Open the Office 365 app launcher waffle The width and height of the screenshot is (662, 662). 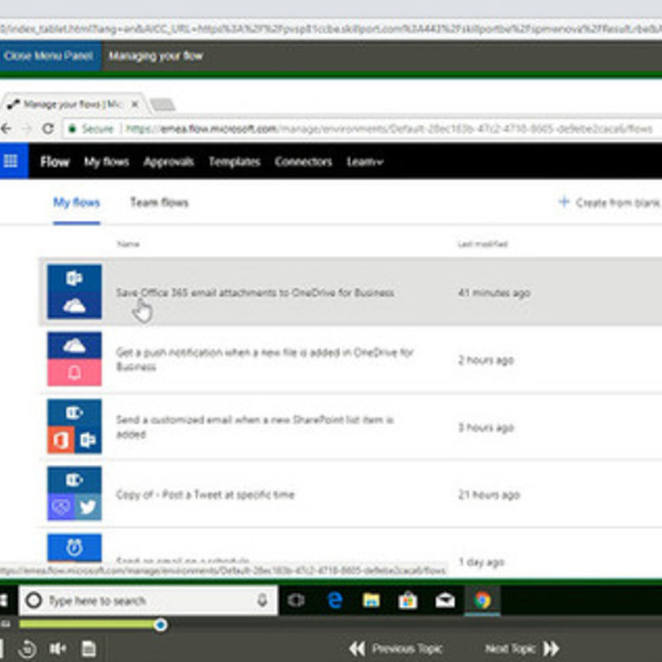click(11, 161)
